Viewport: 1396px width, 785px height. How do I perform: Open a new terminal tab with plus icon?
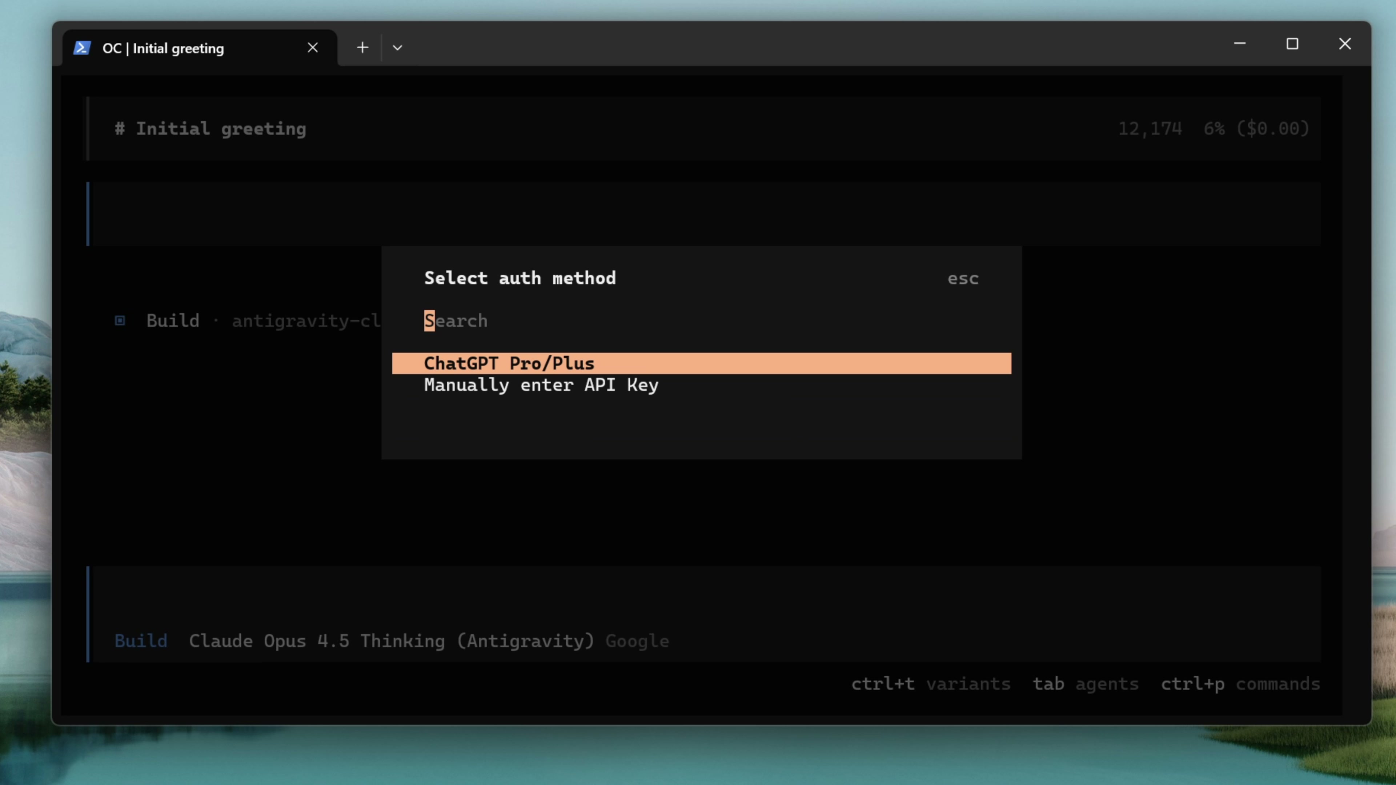(x=362, y=48)
